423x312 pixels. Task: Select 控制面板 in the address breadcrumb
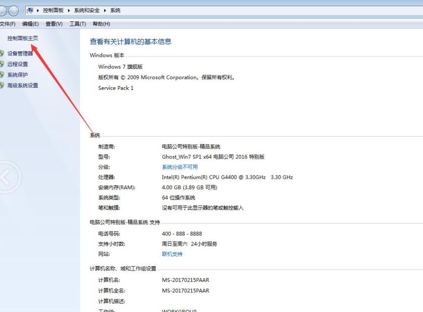(x=53, y=10)
